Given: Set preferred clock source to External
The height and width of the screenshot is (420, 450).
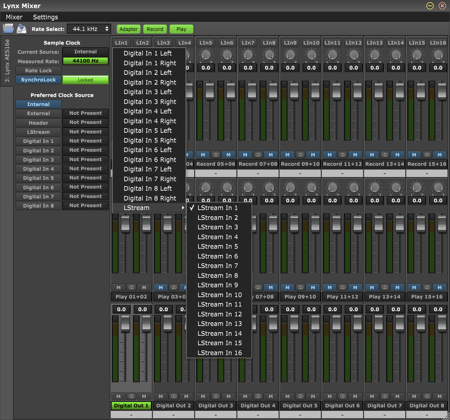Looking at the screenshot, I should (38, 113).
